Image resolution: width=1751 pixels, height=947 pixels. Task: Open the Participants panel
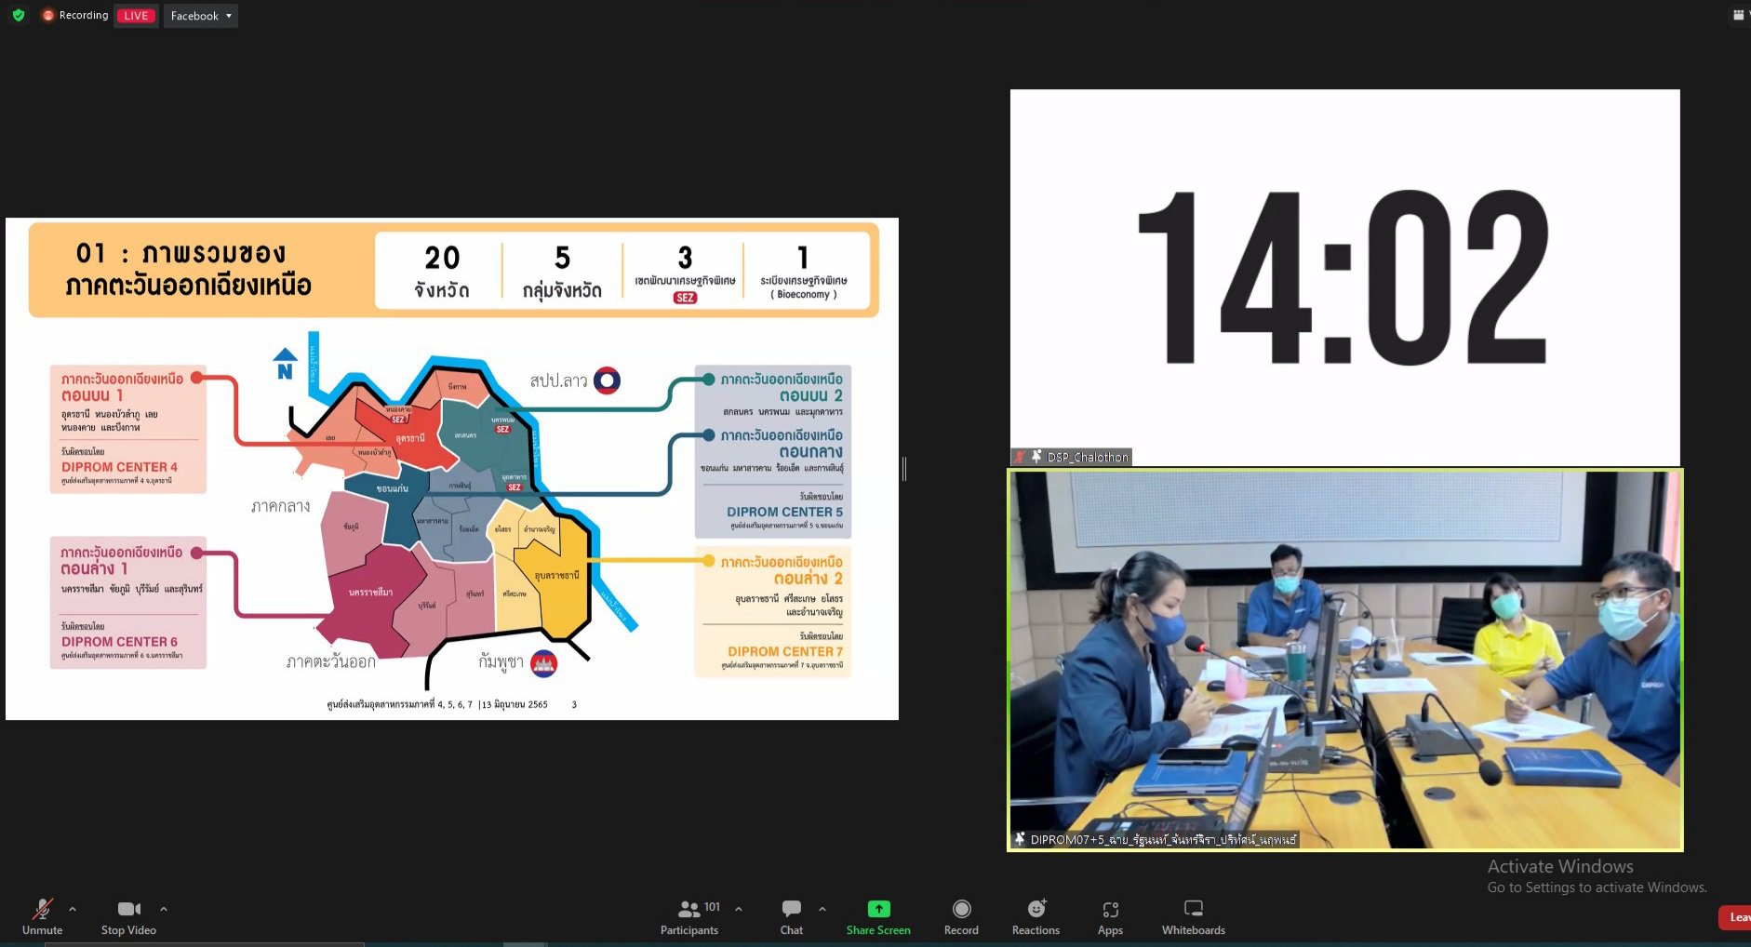(689, 916)
